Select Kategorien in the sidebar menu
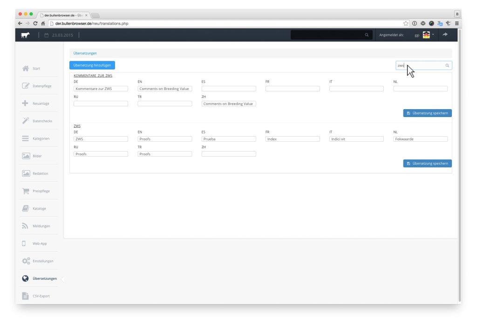 coord(41,139)
